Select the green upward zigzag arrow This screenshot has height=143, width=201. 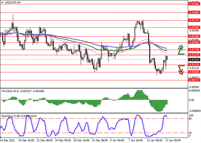click(181, 50)
